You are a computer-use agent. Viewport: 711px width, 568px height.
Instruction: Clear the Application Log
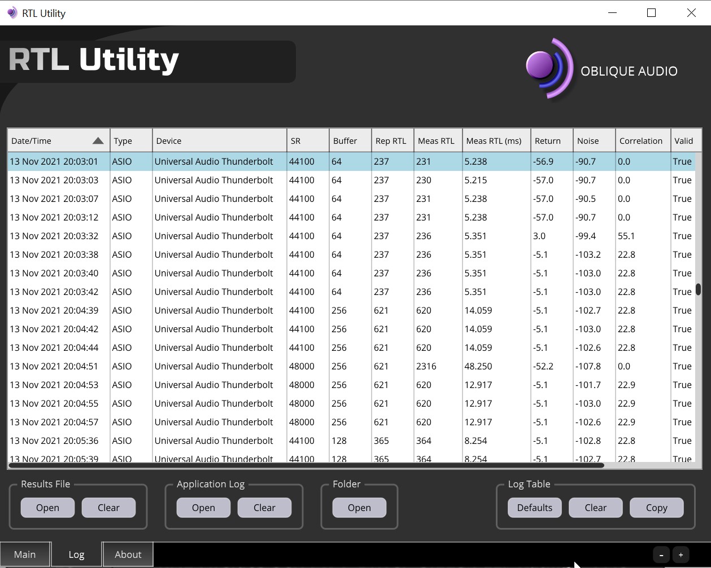(264, 508)
